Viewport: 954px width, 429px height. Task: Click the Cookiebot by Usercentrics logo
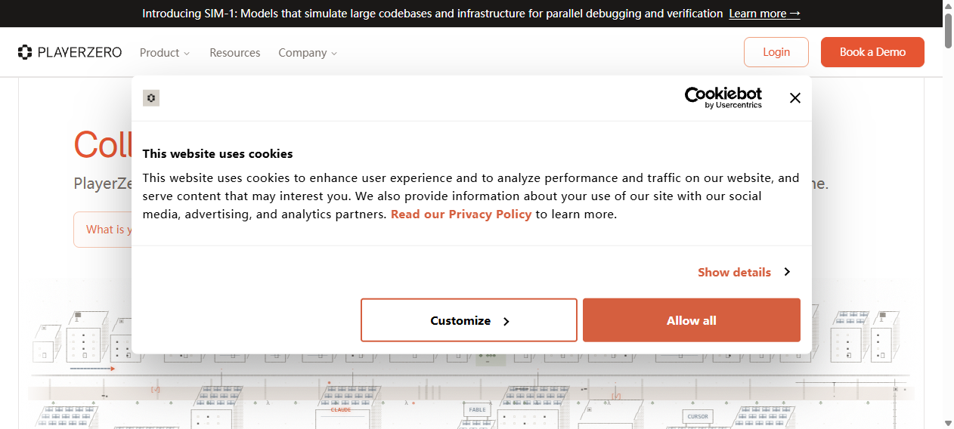723,97
